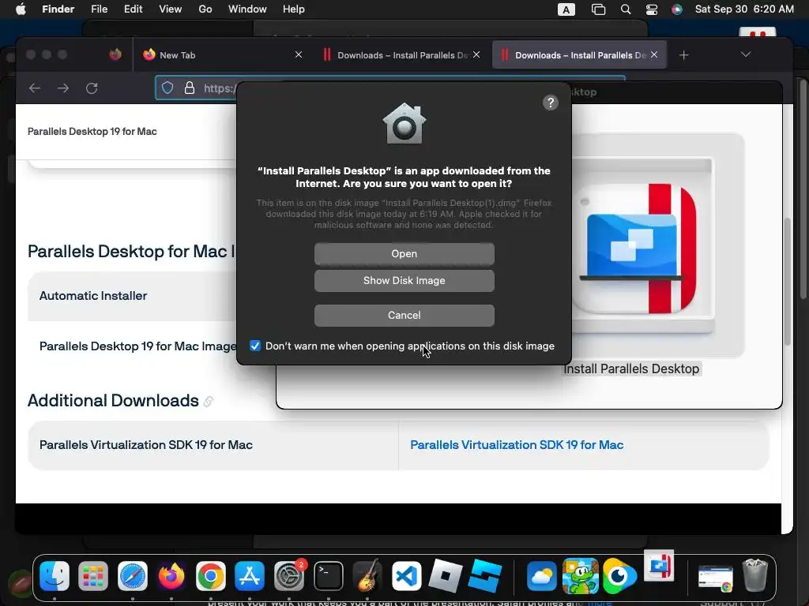Screen dimensions: 809x606
Task: Open a new browser tab with plus
Action: point(683,55)
